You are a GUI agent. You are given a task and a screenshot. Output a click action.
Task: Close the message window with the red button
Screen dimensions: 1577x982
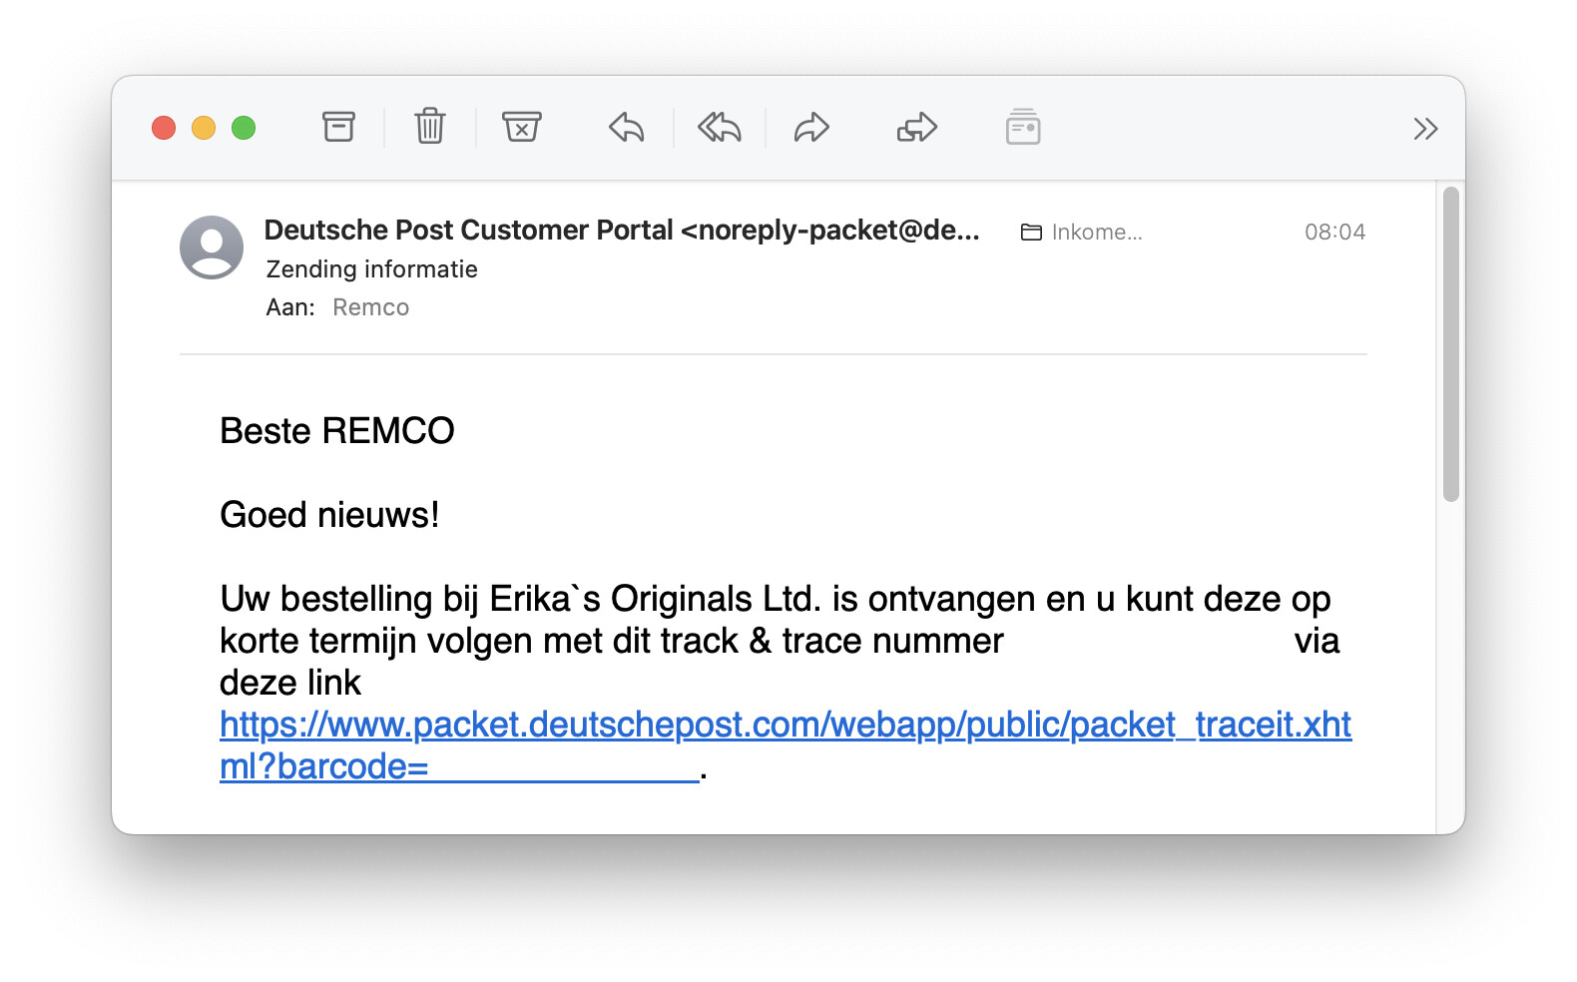coord(164,129)
